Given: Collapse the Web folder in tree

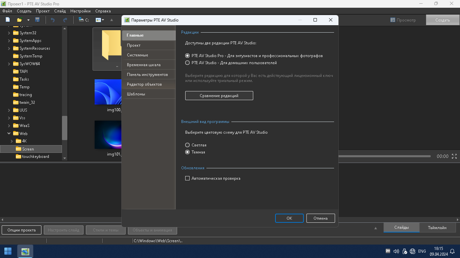Looking at the screenshot, I should tap(9, 133).
